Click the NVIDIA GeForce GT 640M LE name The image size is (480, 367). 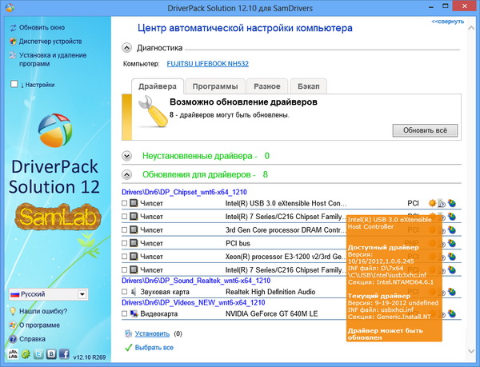tap(271, 313)
